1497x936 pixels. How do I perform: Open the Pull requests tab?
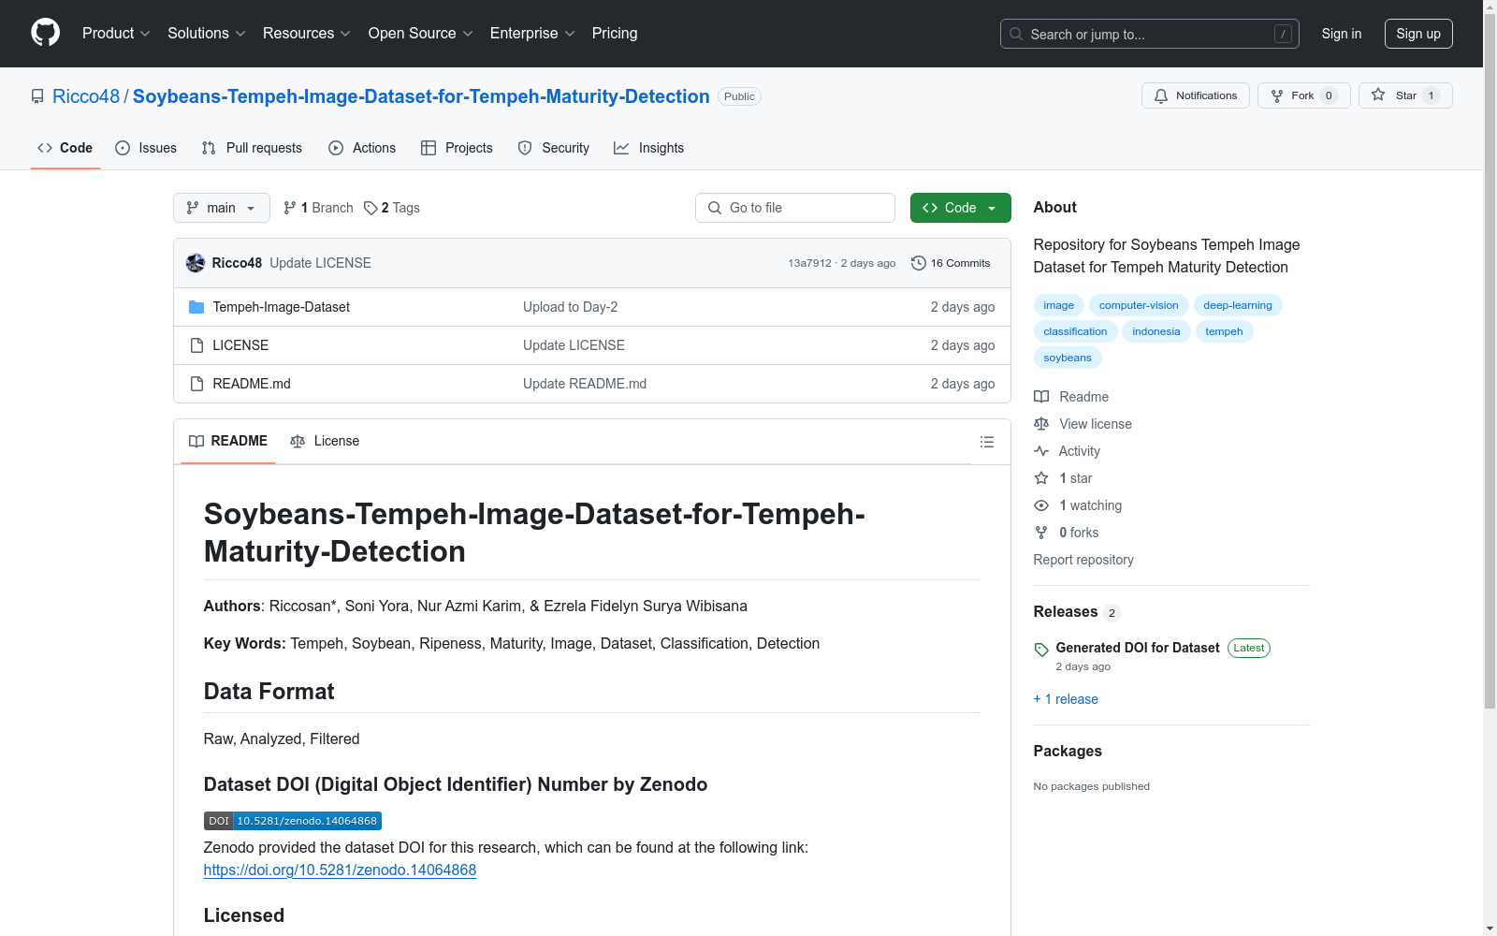click(x=252, y=148)
